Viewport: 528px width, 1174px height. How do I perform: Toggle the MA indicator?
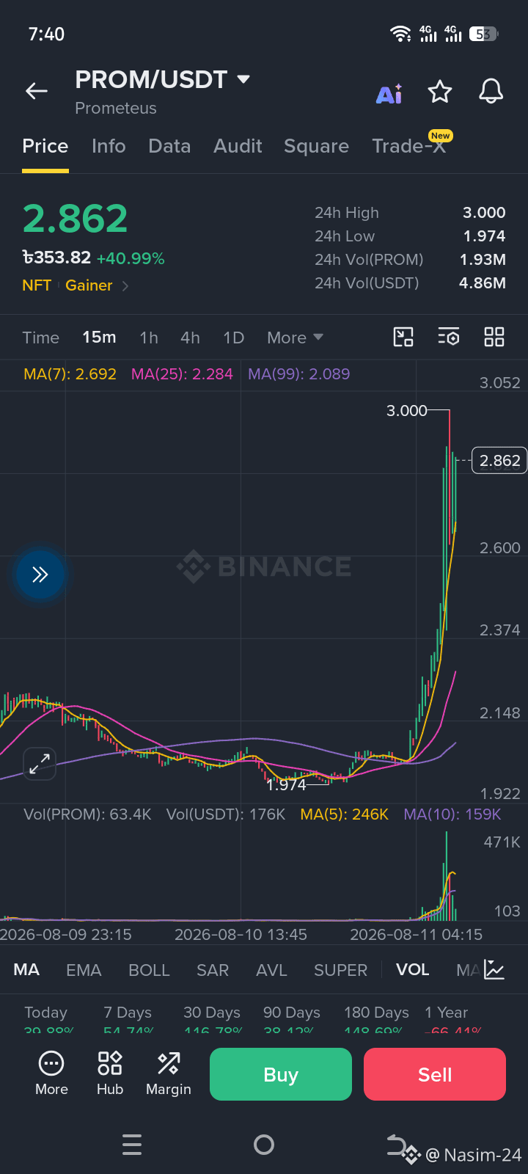pyautogui.click(x=26, y=970)
